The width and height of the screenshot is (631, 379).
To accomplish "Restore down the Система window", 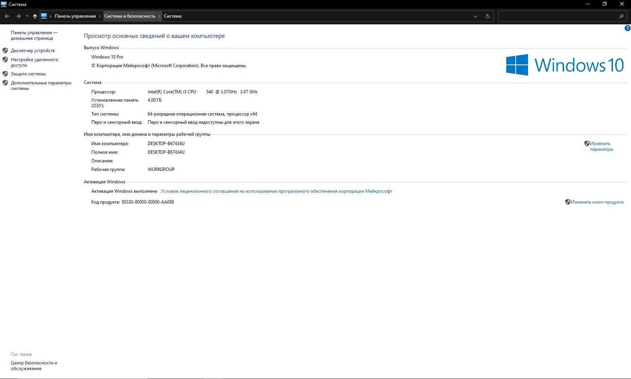I will [605, 4].
